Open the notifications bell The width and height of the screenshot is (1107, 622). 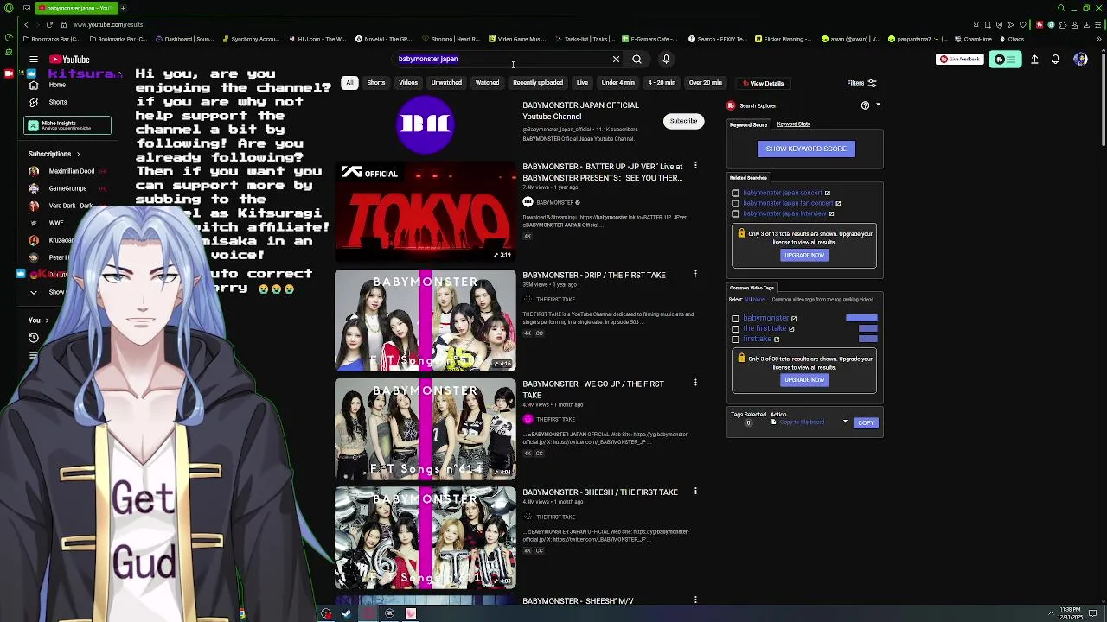(x=1055, y=60)
